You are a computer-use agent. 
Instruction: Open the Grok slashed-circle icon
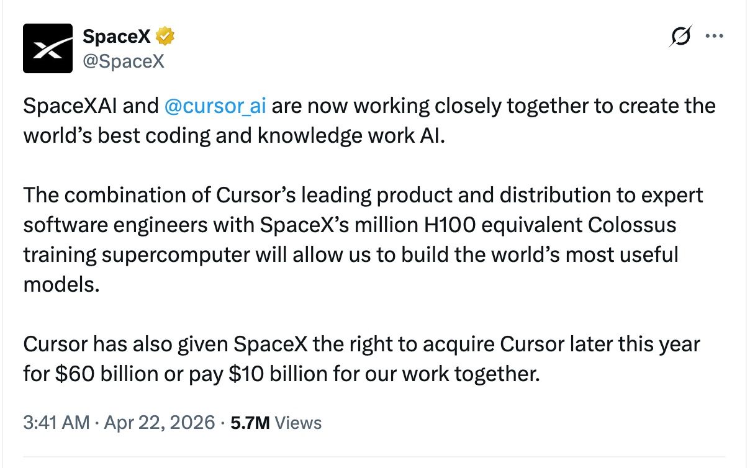click(x=680, y=37)
